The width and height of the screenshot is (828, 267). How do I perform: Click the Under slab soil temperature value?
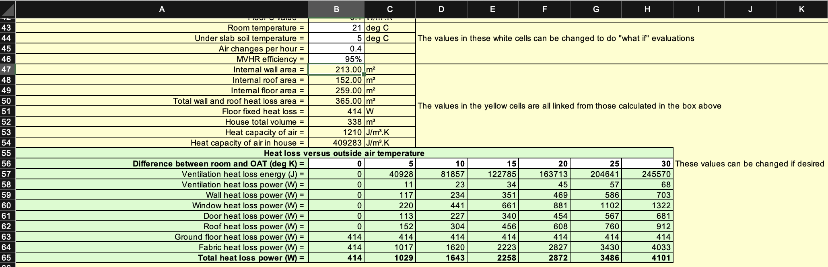(336, 38)
